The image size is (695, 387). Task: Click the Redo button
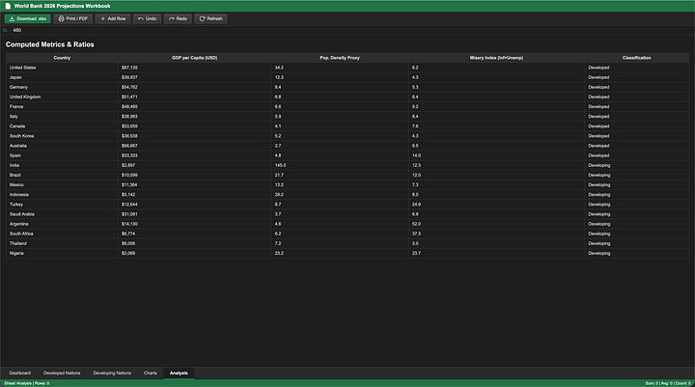click(x=178, y=18)
